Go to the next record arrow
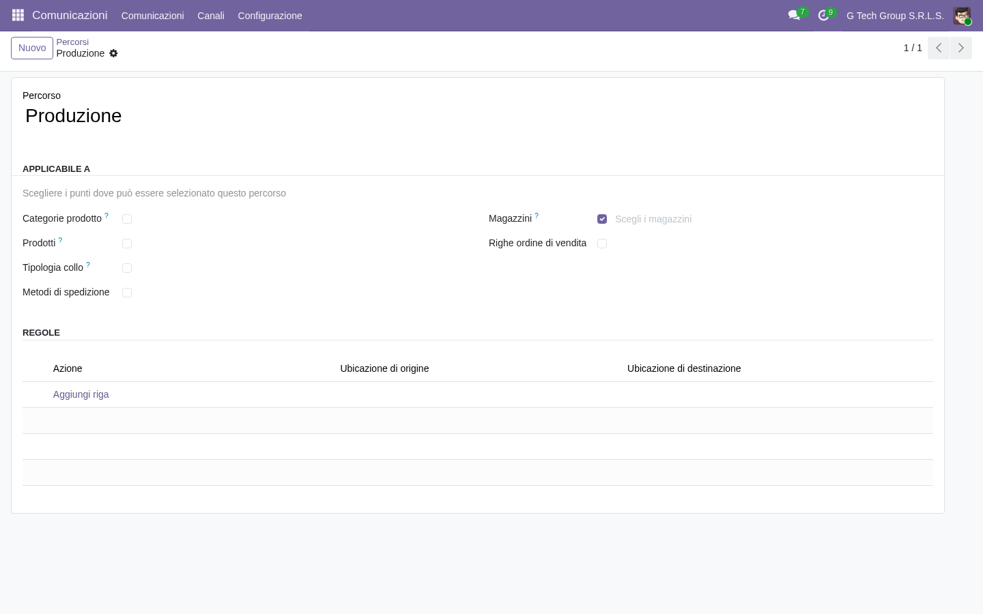 pos(960,48)
